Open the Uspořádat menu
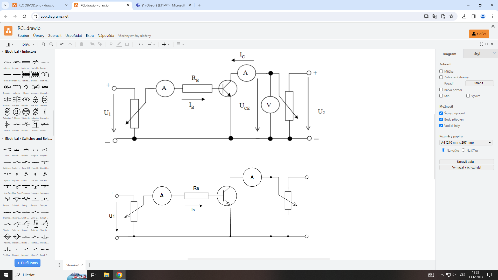Viewport: 498px width, 280px height. point(74,36)
